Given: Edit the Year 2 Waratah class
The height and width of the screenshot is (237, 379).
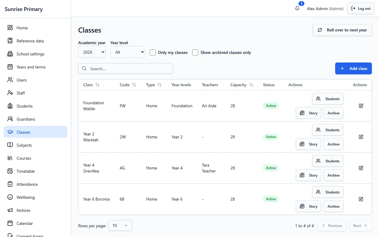Looking at the screenshot, I should [x=361, y=137].
